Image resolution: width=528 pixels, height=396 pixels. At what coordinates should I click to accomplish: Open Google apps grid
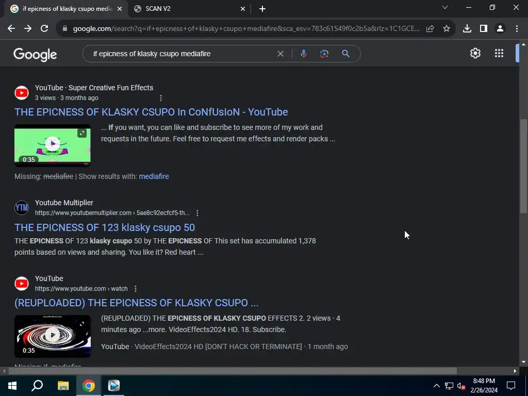pyautogui.click(x=499, y=53)
